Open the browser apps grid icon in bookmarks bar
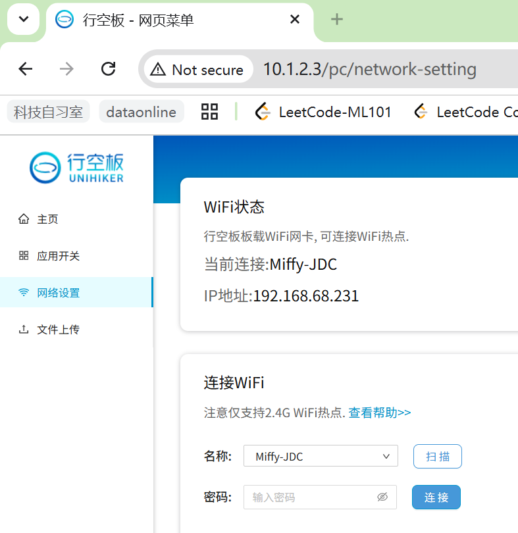 click(x=209, y=112)
